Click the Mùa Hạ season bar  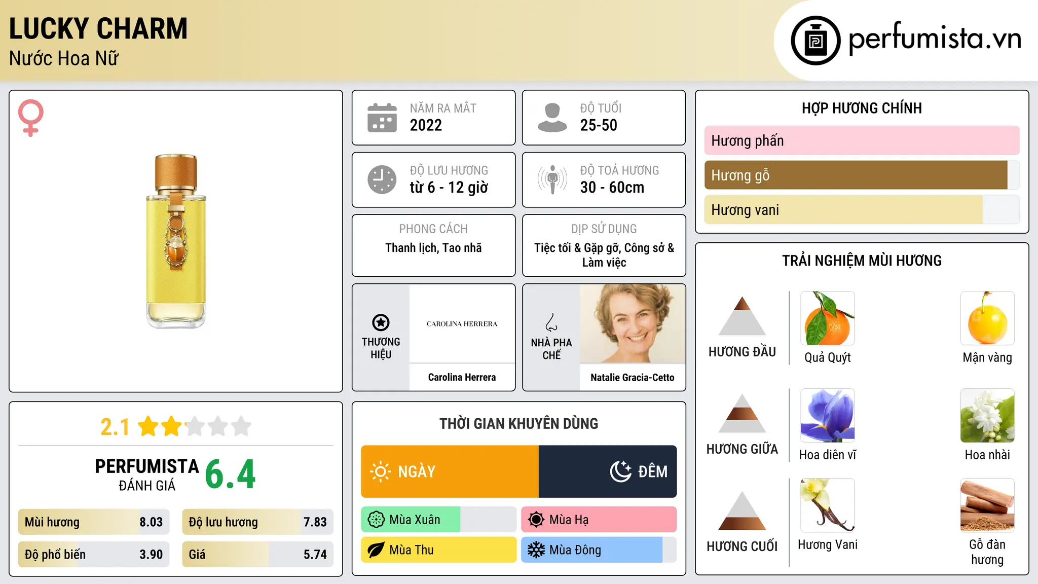599,520
